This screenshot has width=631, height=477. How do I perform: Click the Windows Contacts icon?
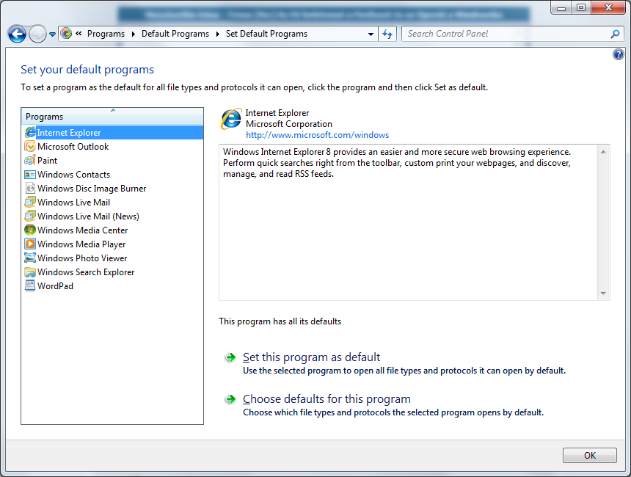click(30, 175)
